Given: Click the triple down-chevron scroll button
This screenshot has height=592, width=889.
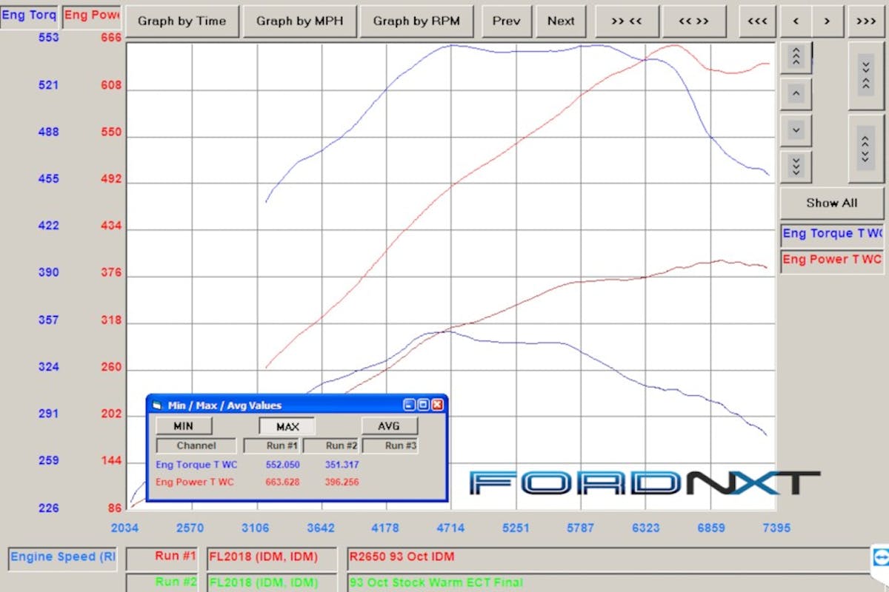Looking at the screenshot, I should [796, 166].
